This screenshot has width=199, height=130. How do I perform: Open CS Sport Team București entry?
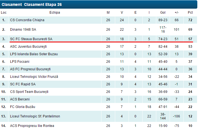click(x=29, y=92)
